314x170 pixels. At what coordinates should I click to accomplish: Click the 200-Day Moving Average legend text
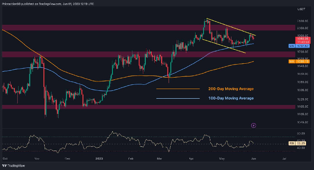tap(231, 89)
